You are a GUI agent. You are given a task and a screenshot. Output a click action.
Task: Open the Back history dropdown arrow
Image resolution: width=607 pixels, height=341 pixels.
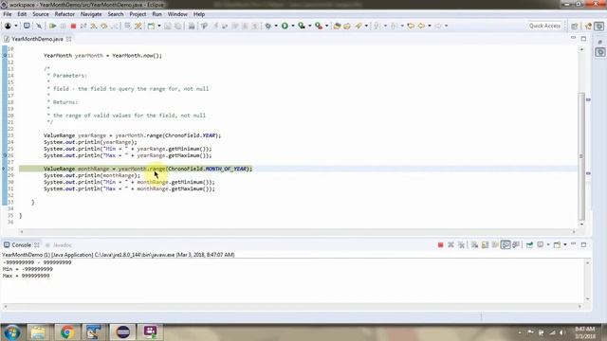(x=430, y=26)
